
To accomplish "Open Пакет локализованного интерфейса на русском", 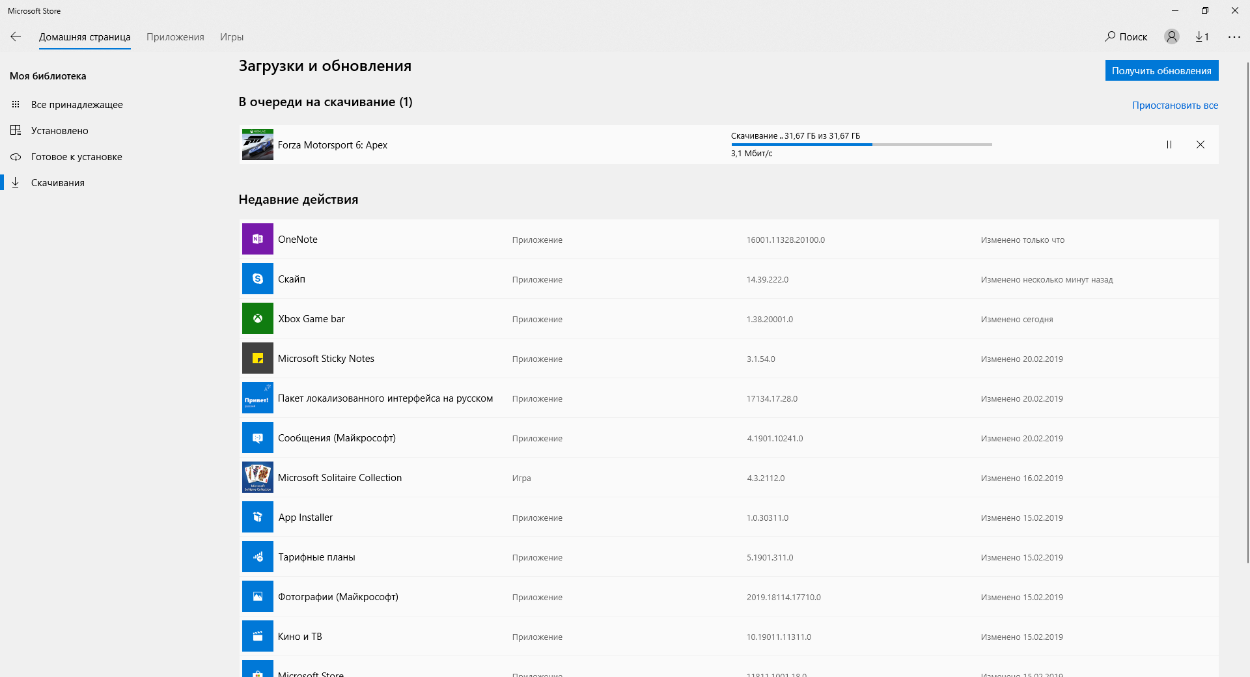I will [x=385, y=398].
